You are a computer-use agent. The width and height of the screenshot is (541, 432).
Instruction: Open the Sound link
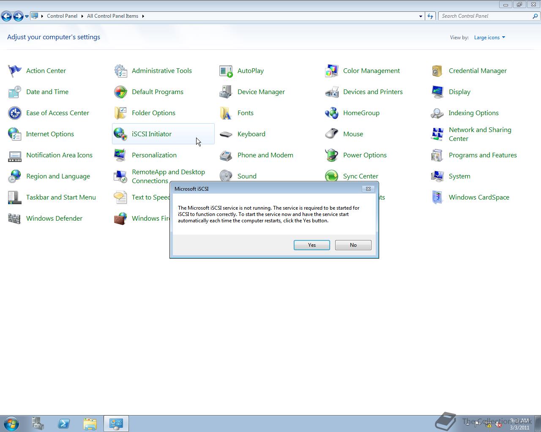pos(247,176)
